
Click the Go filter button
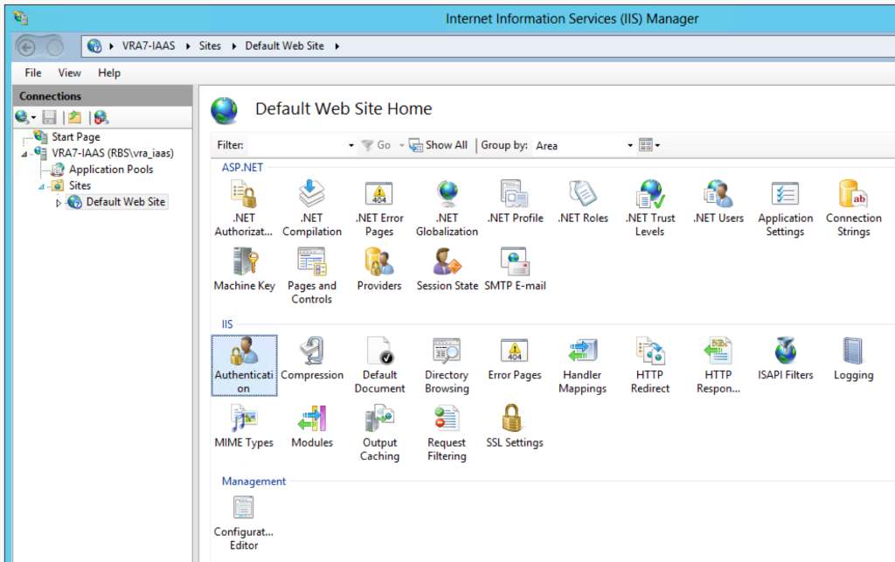[x=379, y=145]
